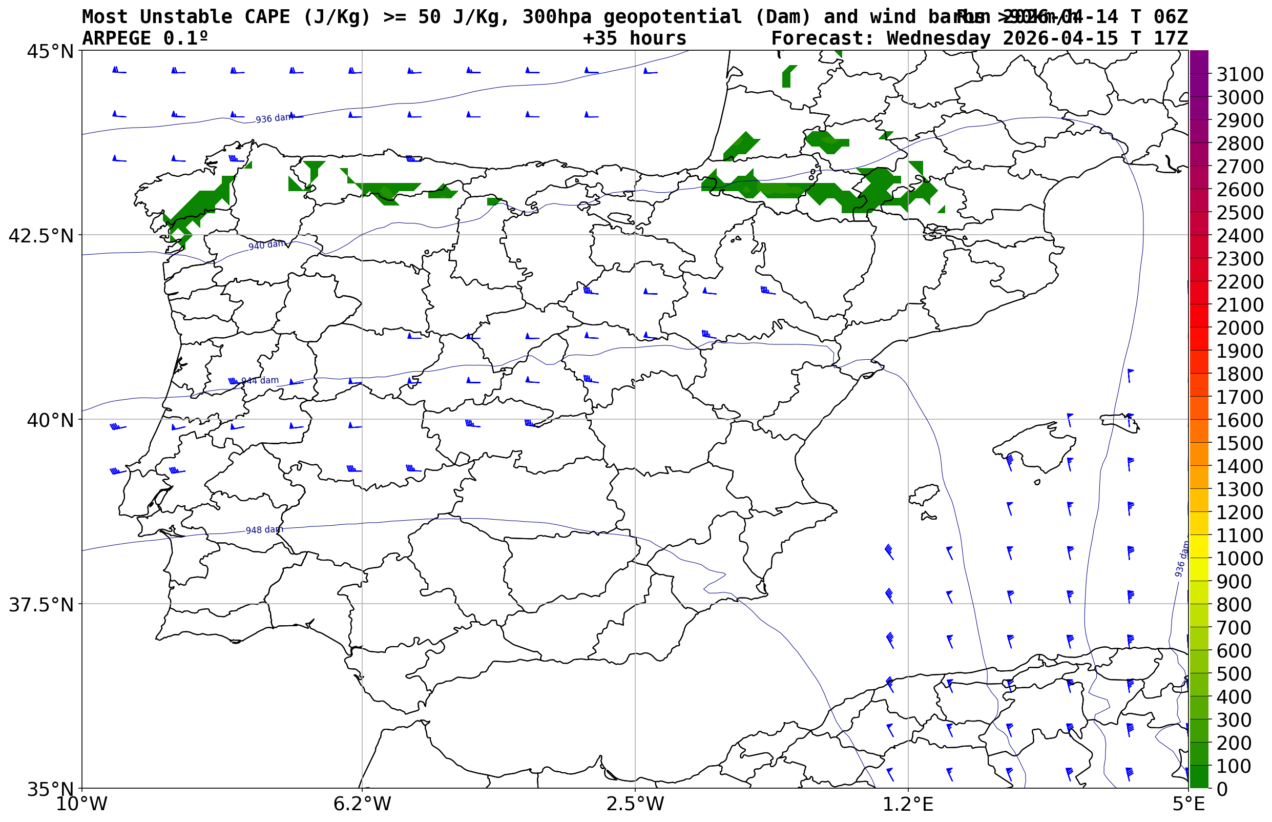Click the 45°N latitude axis label

[50, 52]
